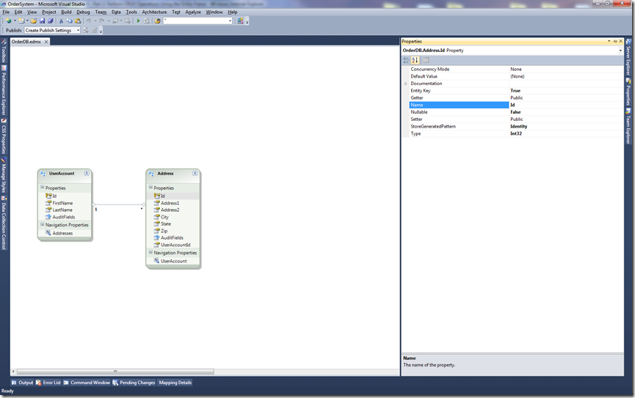Collapse the UserAccount entity shape chevron
This screenshot has height=398, width=635.
pyautogui.click(x=87, y=173)
